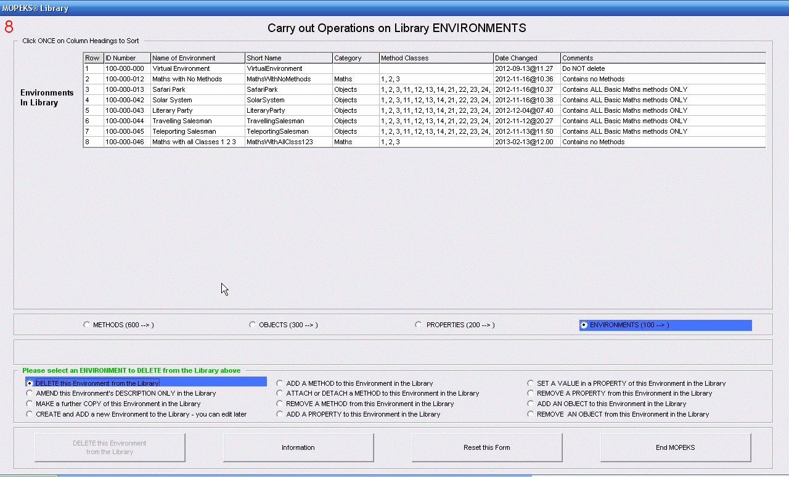Screen dimensions: 789x477
Task: Select Maths with all Classes 1 2 3 cell
Action: (x=198, y=142)
